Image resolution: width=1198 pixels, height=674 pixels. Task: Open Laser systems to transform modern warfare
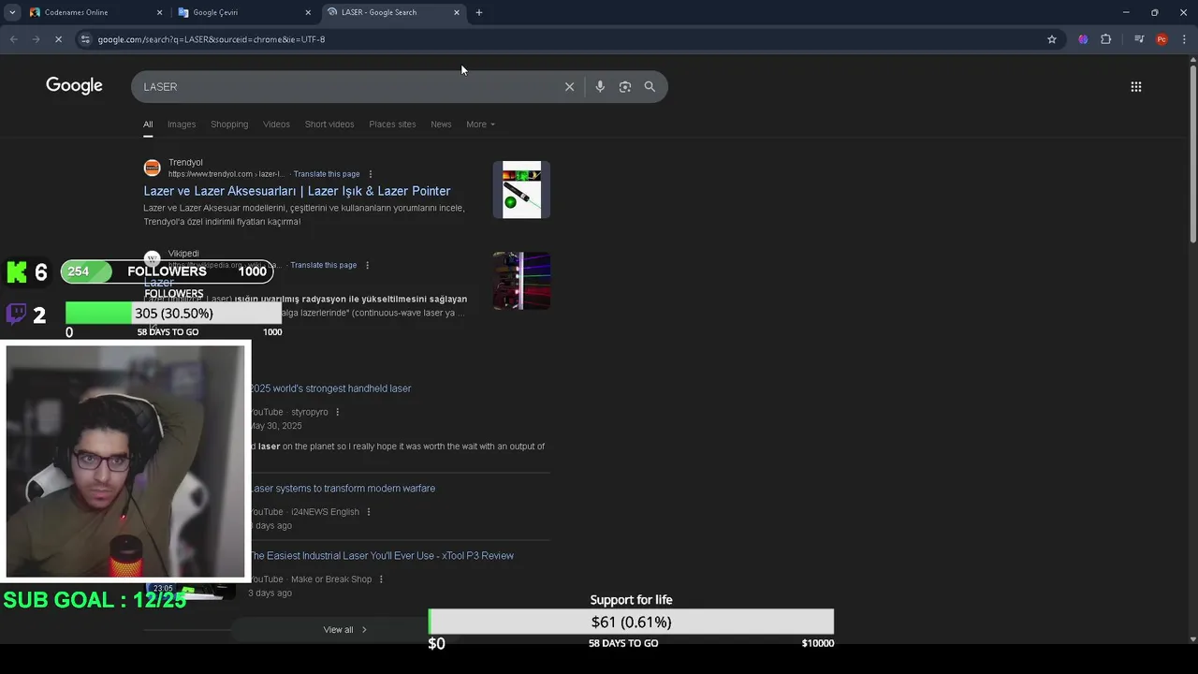tap(343, 489)
